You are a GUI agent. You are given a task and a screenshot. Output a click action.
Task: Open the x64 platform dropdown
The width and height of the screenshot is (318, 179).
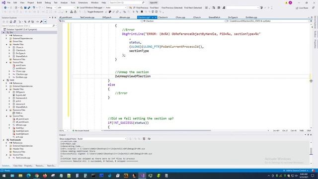66,8
